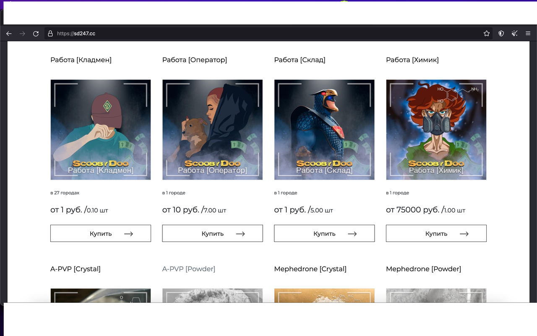This screenshot has width=537, height=336.
Task: Open the Работа [Оператор] title link
Action: coord(195,60)
